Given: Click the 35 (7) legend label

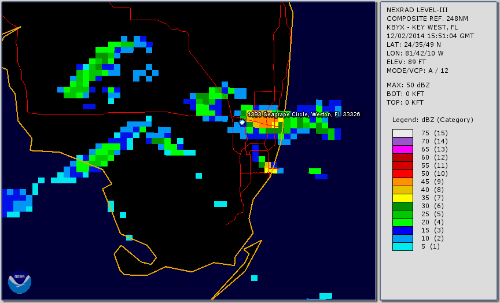Looking at the screenshot, I should (x=432, y=198).
